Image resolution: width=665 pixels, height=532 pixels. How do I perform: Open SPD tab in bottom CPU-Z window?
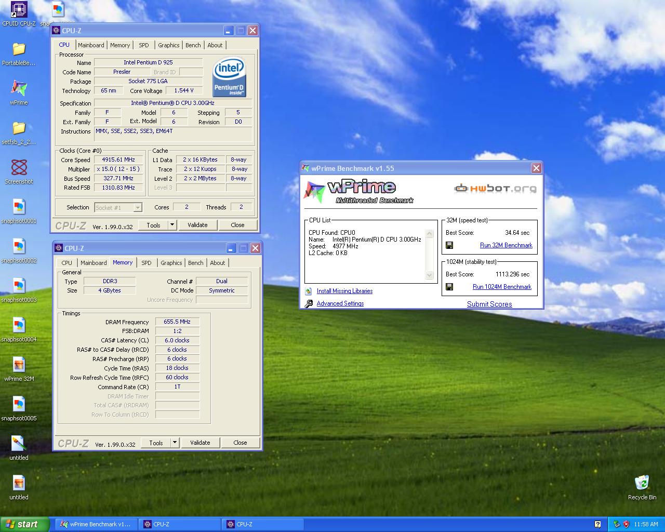pos(147,263)
